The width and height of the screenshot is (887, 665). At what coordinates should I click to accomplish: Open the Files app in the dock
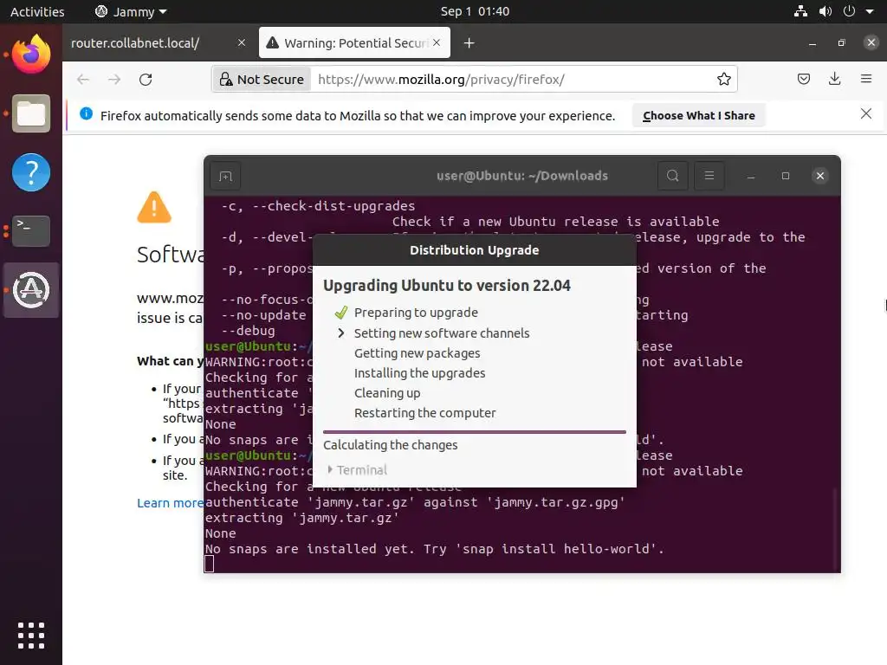coord(31,113)
